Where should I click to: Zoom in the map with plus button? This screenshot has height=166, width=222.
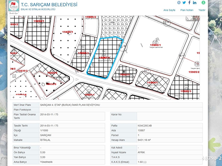[x=14, y=97]
